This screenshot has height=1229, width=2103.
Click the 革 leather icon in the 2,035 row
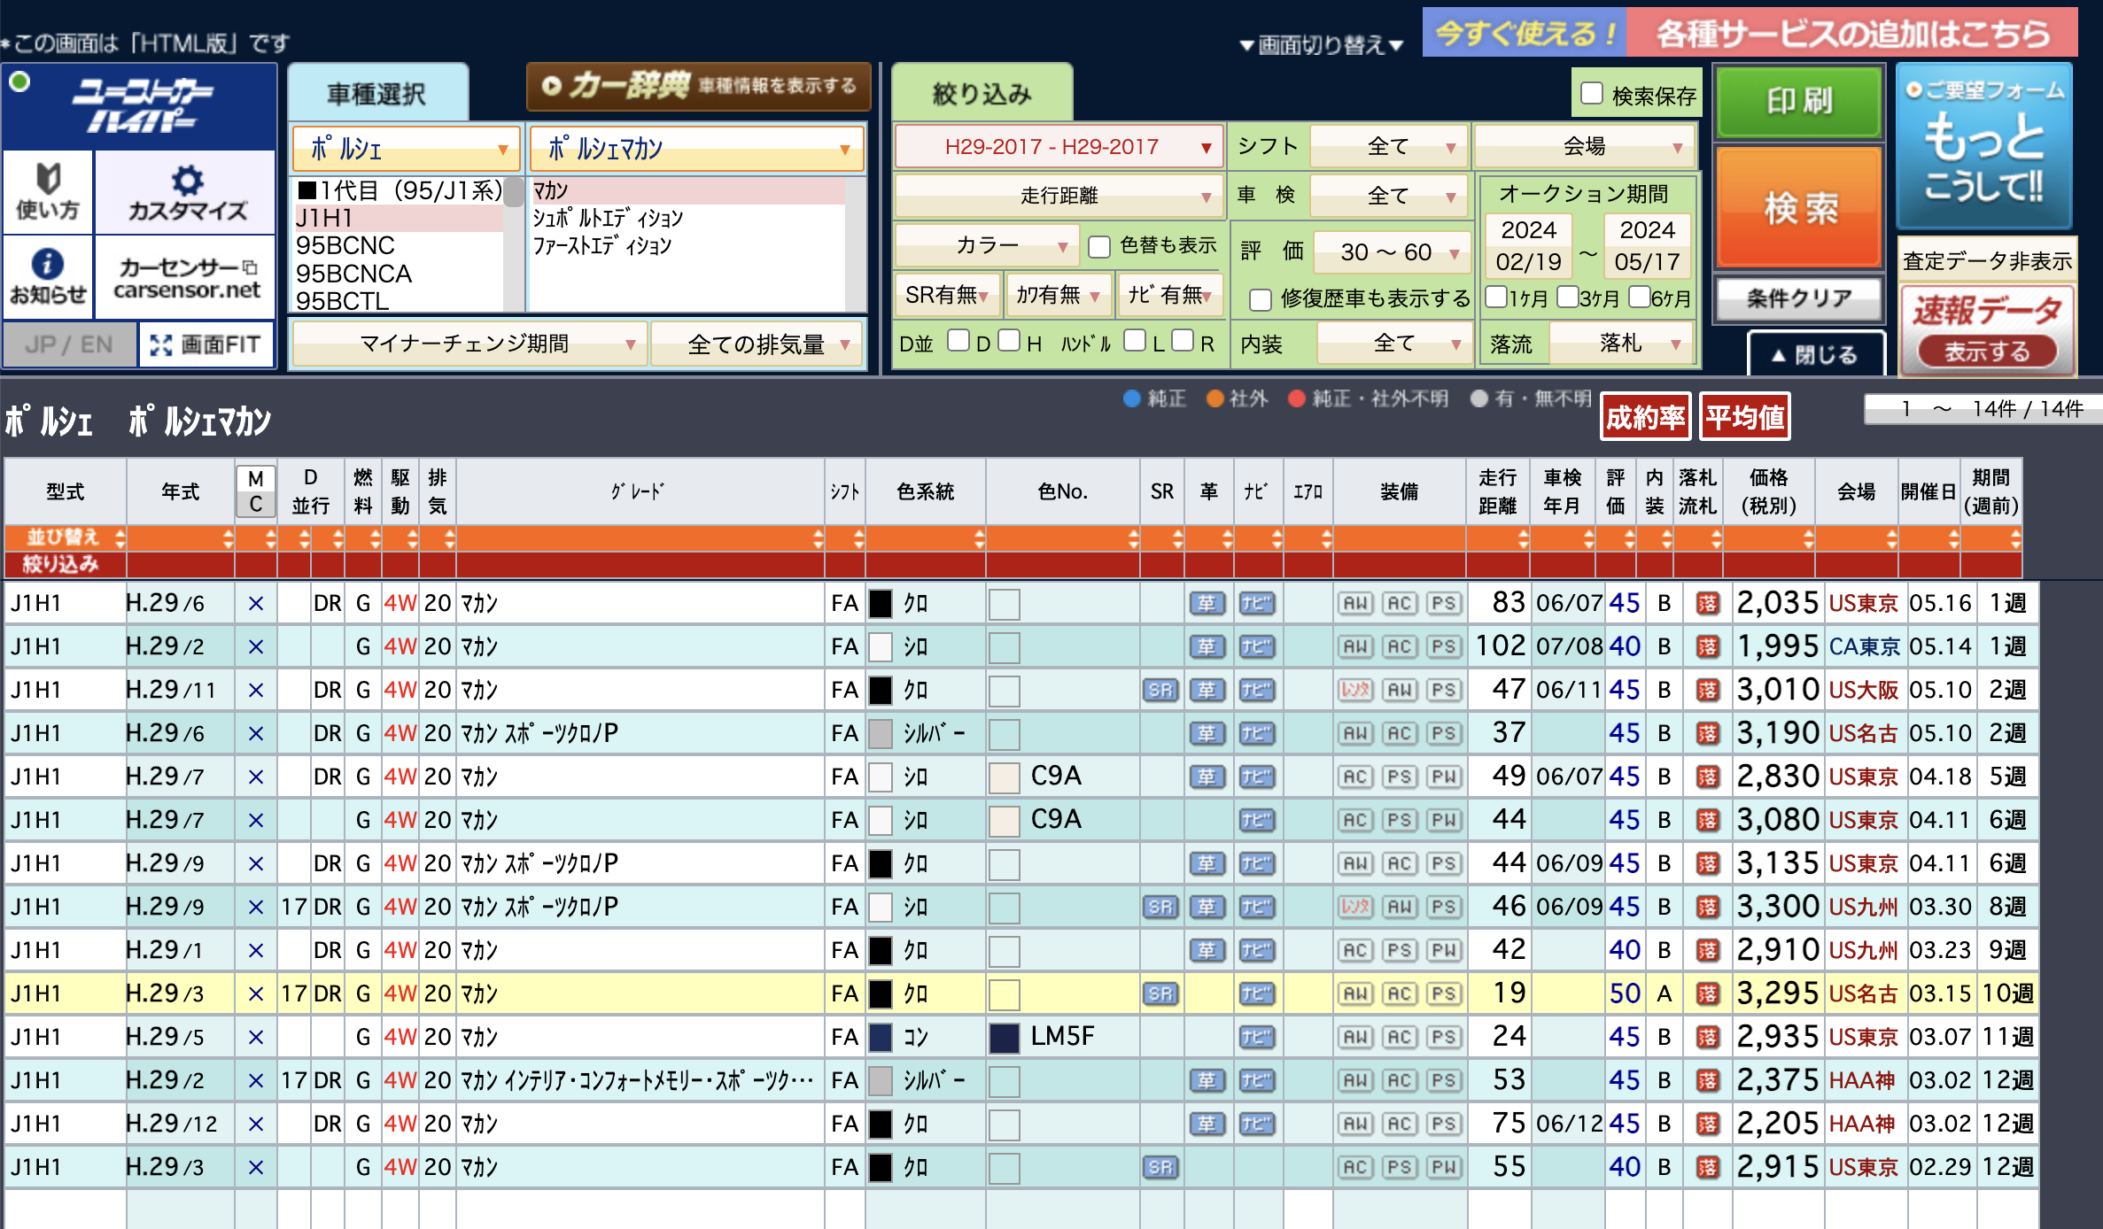pyautogui.click(x=1207, y=604)
